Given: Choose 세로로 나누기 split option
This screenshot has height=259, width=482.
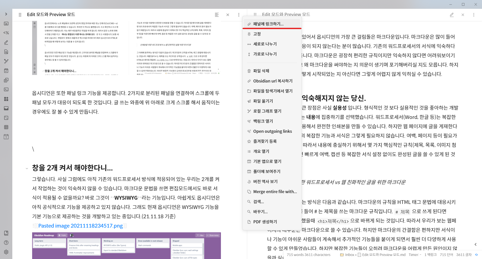Looking at the screenshot, I should [272, 44].
